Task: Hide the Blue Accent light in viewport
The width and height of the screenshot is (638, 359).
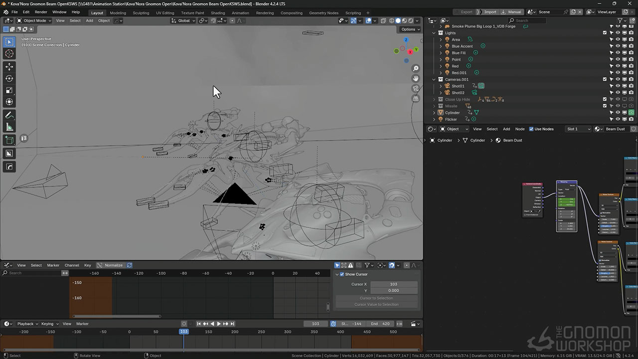Action: coord(618,46)
